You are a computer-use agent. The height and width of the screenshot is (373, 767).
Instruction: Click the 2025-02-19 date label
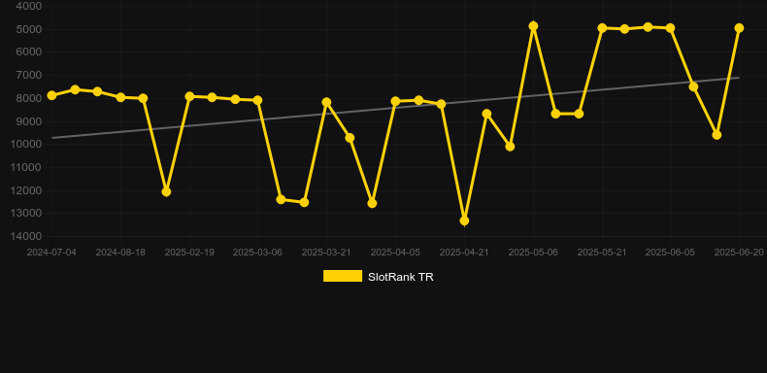(x=189, y=253)
